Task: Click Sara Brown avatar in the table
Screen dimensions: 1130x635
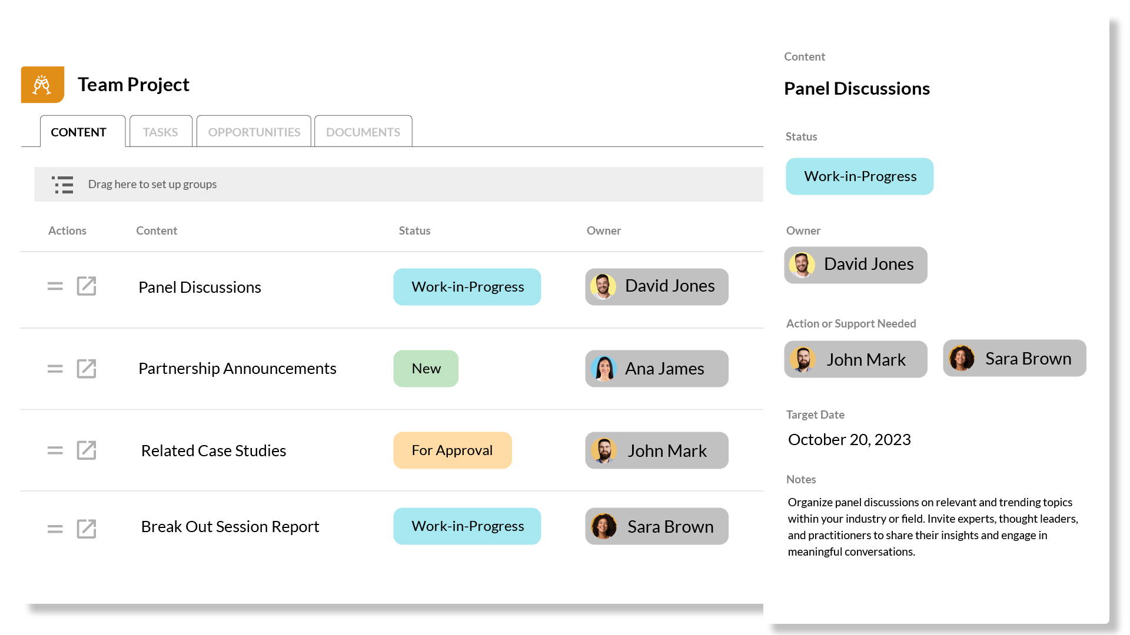Action: coord(603,526)
